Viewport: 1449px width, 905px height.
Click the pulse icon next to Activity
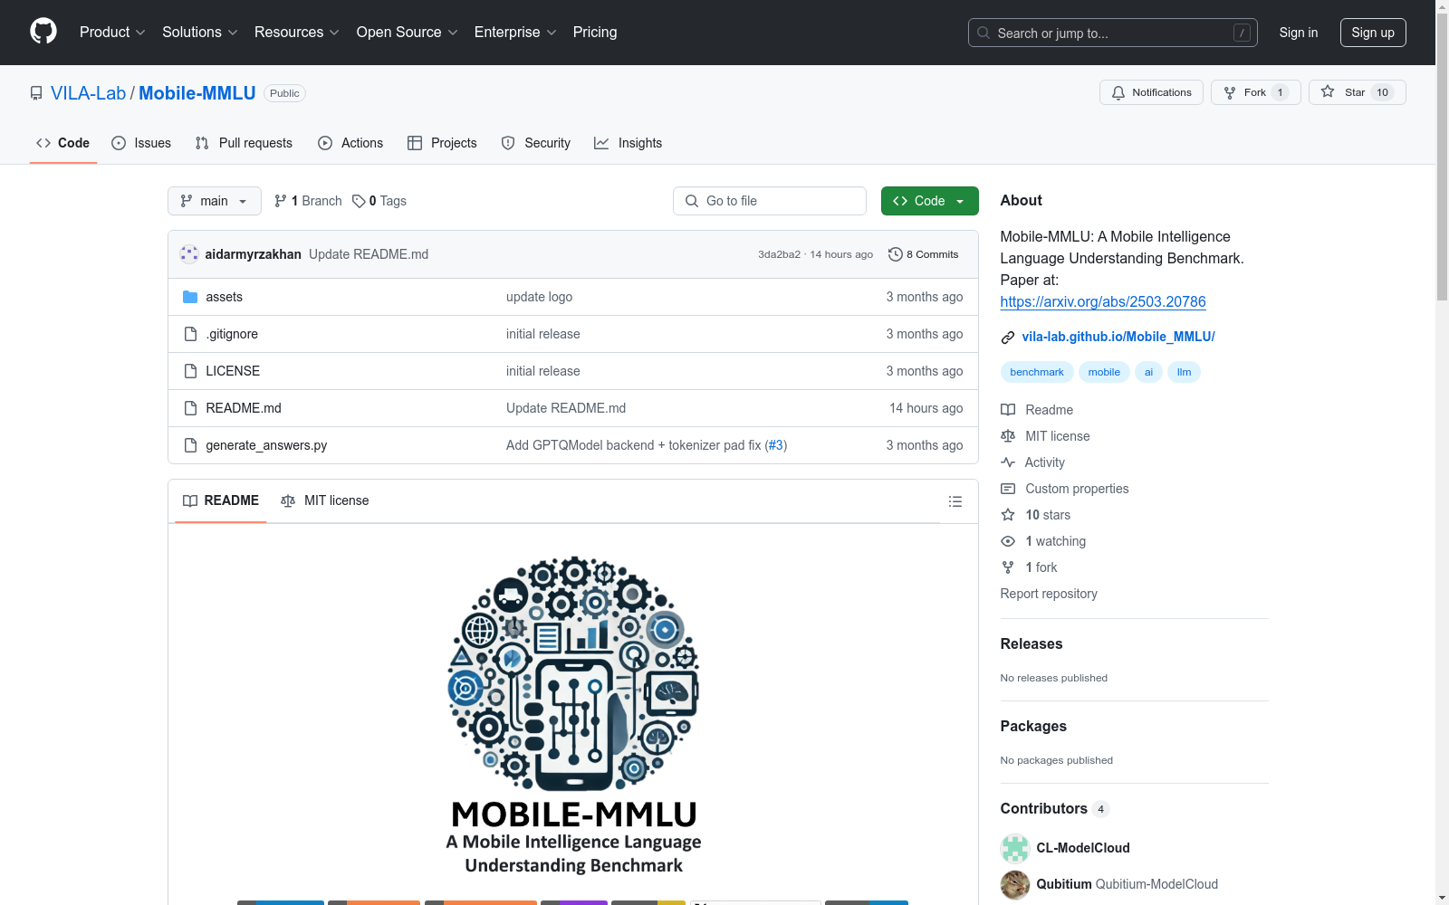click(x=1008, y=462)
